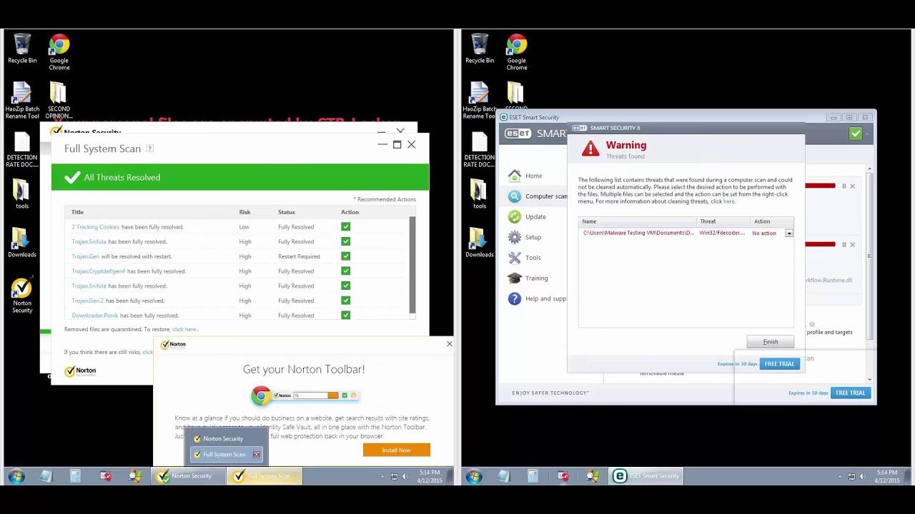Viewport: 915px width, 514px height.
Task: Toggle action checkbox for Trojan.Cryptdef!gen4
Action: (346, 271)
